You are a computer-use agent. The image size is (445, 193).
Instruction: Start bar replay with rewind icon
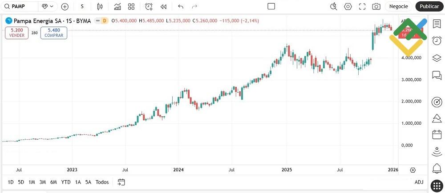coord(163,6)
